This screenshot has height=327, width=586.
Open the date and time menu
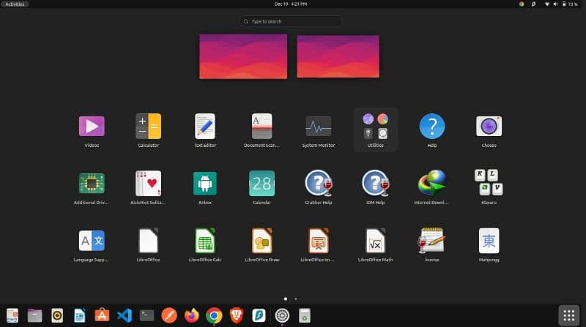291,4
